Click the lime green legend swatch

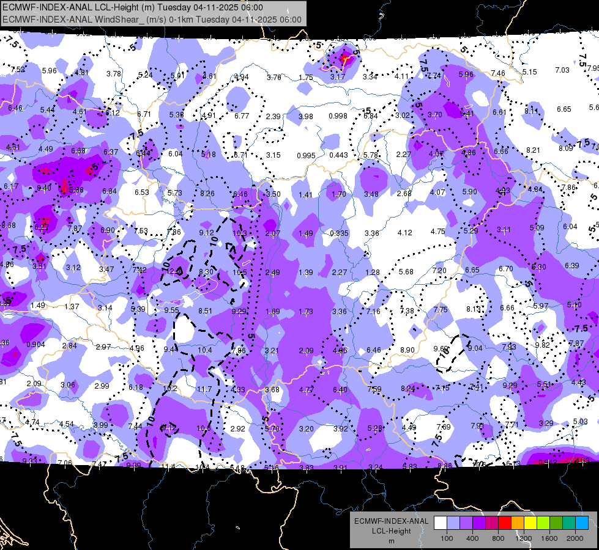pos(543,523)
